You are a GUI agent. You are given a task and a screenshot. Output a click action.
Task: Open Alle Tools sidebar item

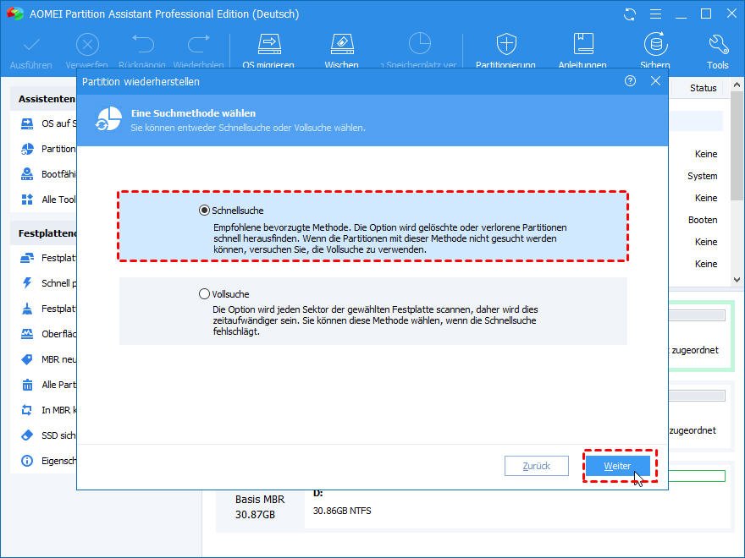click(47, 200)
